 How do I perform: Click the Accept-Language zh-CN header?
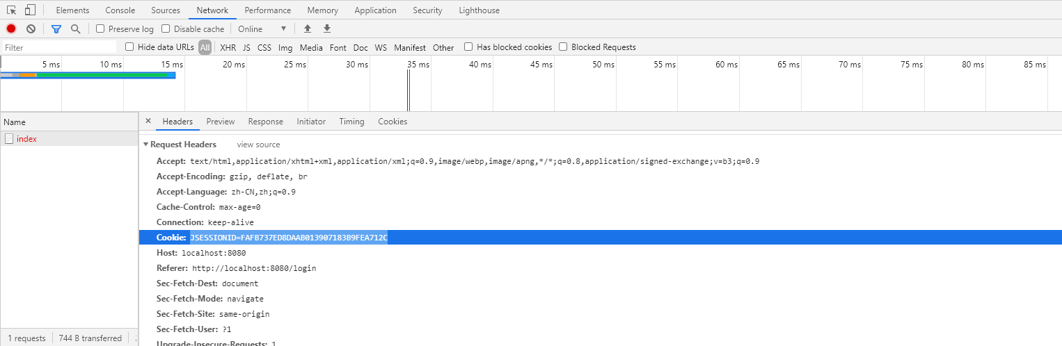click(x=226, y=192)
